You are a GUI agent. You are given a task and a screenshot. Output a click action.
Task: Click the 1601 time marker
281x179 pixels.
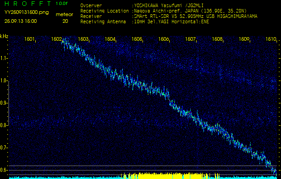click(29, 39)
